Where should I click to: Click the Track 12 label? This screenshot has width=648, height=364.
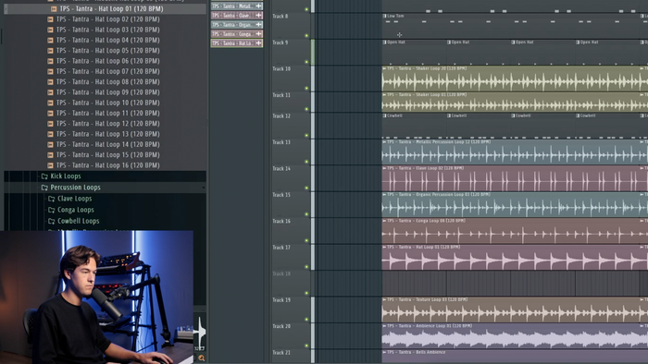pyautogui.click(x=281, y=116)
